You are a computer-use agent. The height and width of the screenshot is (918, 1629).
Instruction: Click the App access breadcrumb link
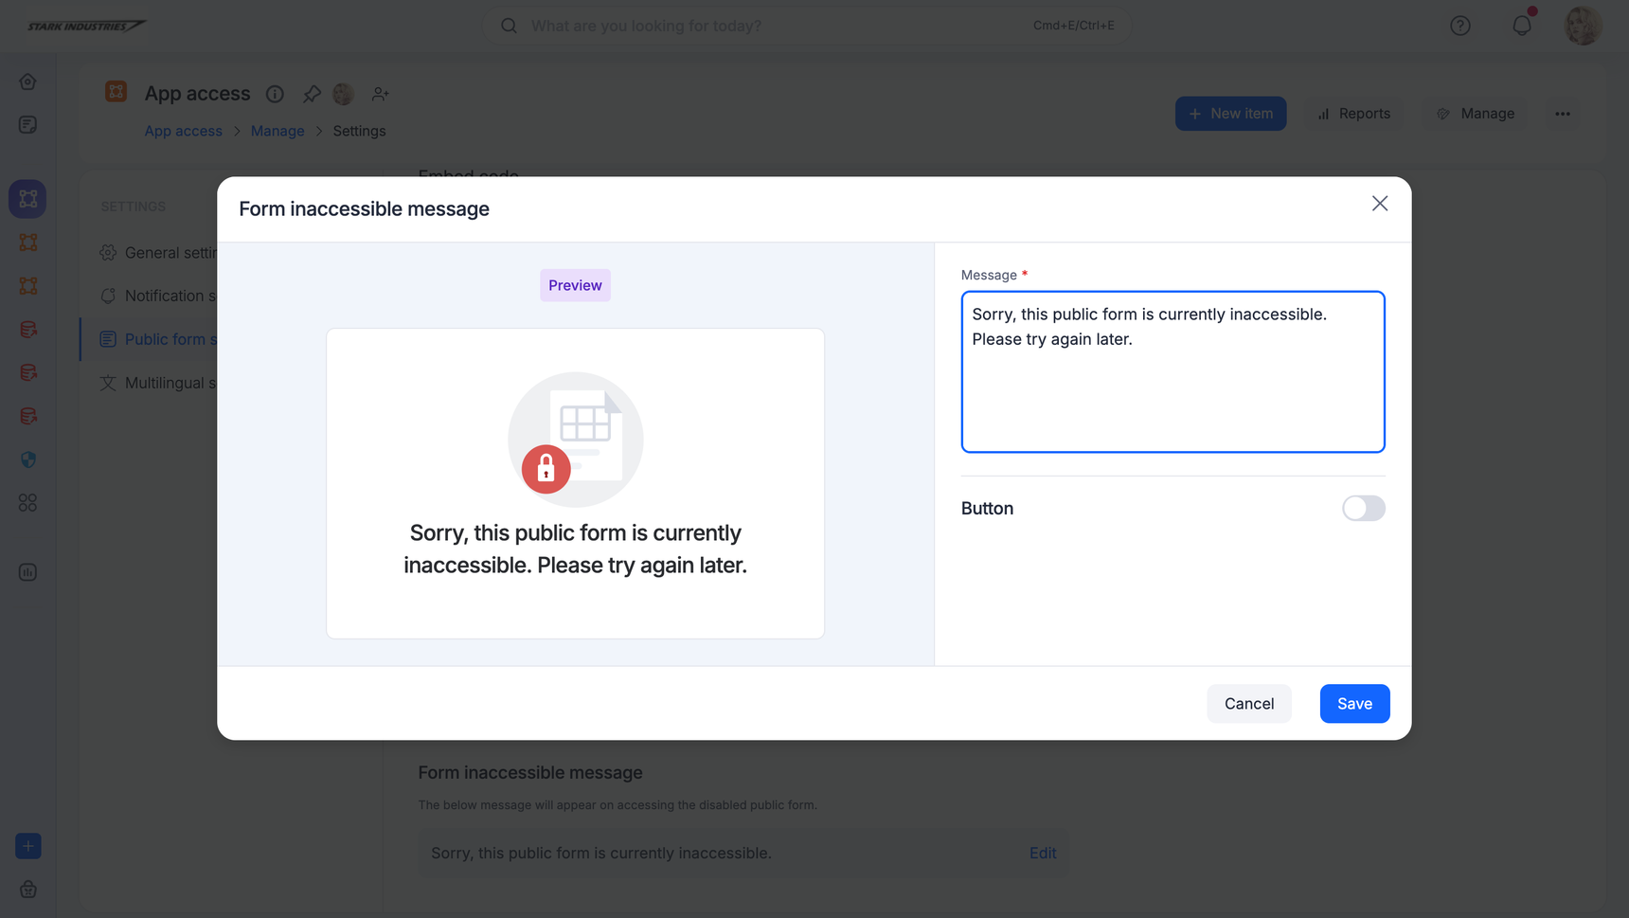point(183,131)
